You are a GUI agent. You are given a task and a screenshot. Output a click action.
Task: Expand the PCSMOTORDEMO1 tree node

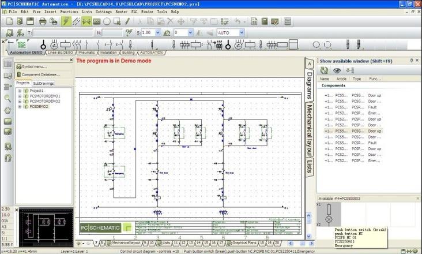[x=20, y=96]
